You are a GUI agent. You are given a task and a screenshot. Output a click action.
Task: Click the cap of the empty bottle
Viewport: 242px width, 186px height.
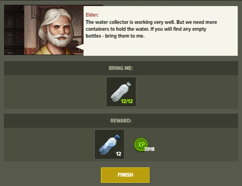point(129,84)
